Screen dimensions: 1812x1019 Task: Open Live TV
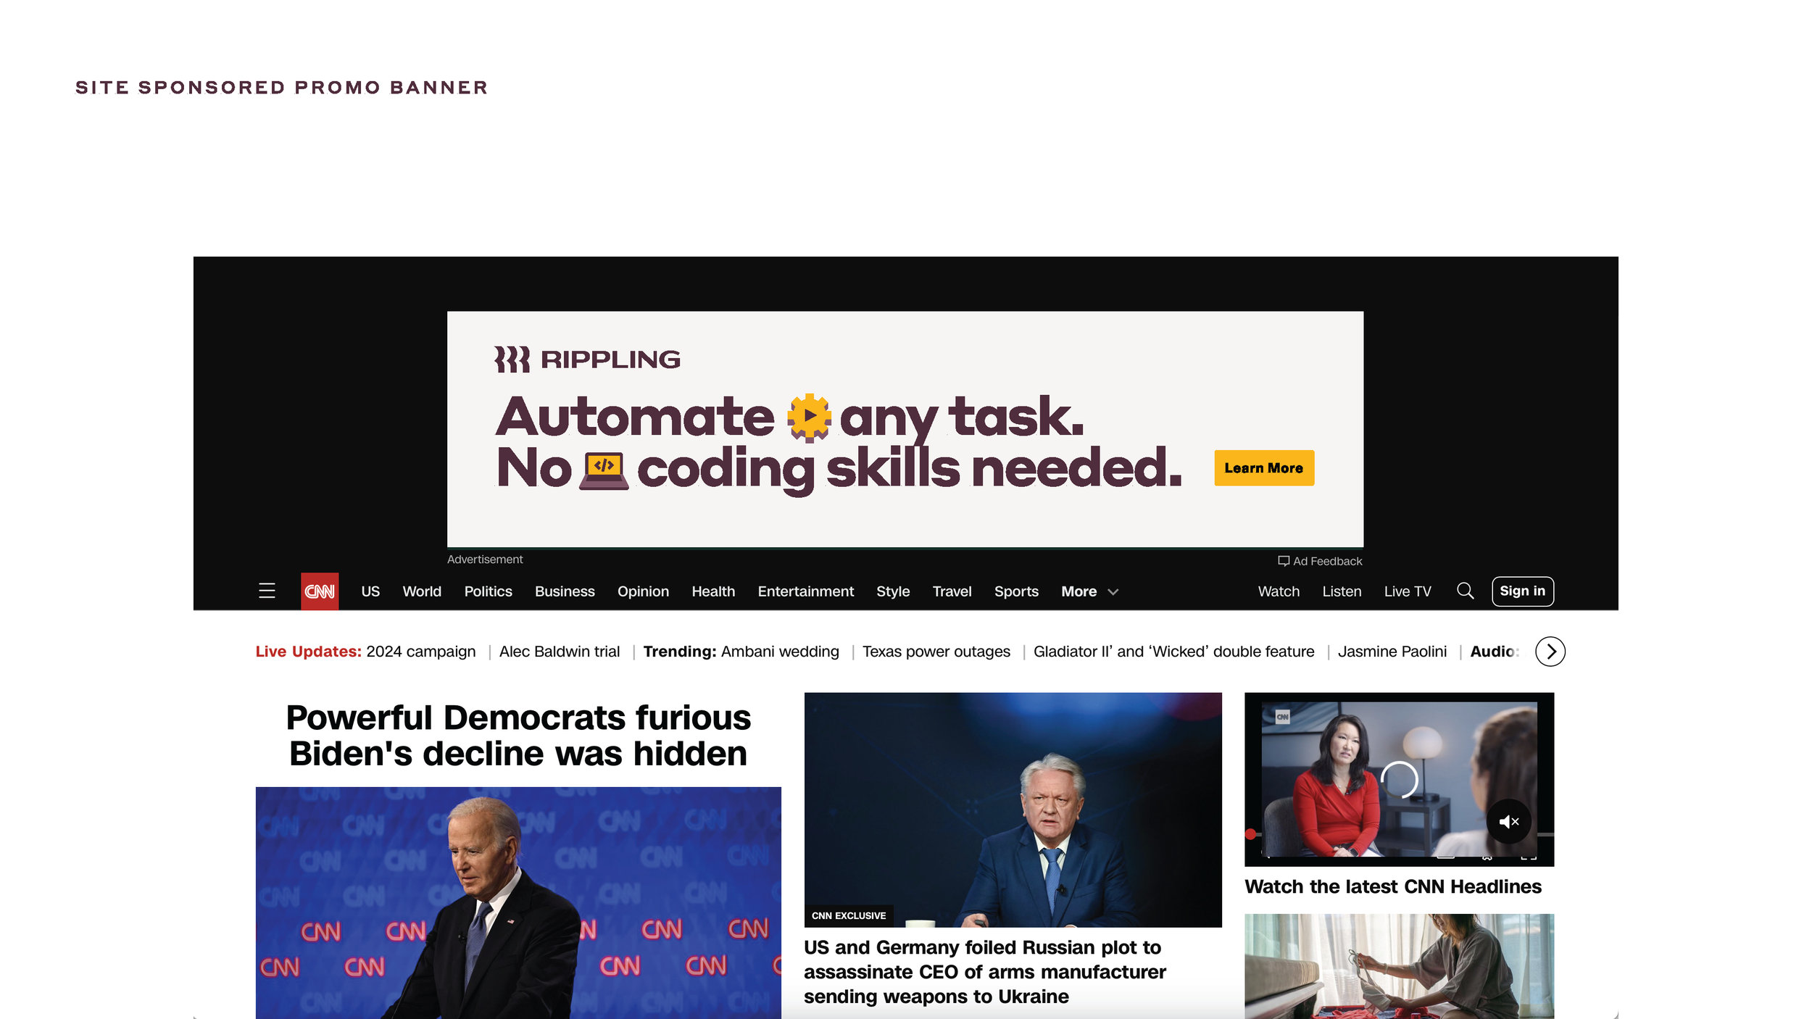[1408, 591]
